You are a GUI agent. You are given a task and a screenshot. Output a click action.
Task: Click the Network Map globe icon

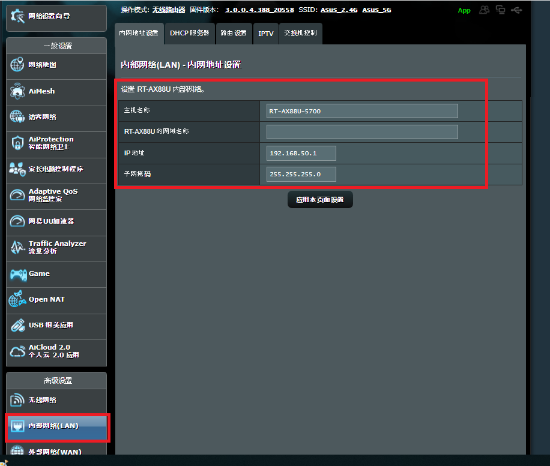[17, 65]
